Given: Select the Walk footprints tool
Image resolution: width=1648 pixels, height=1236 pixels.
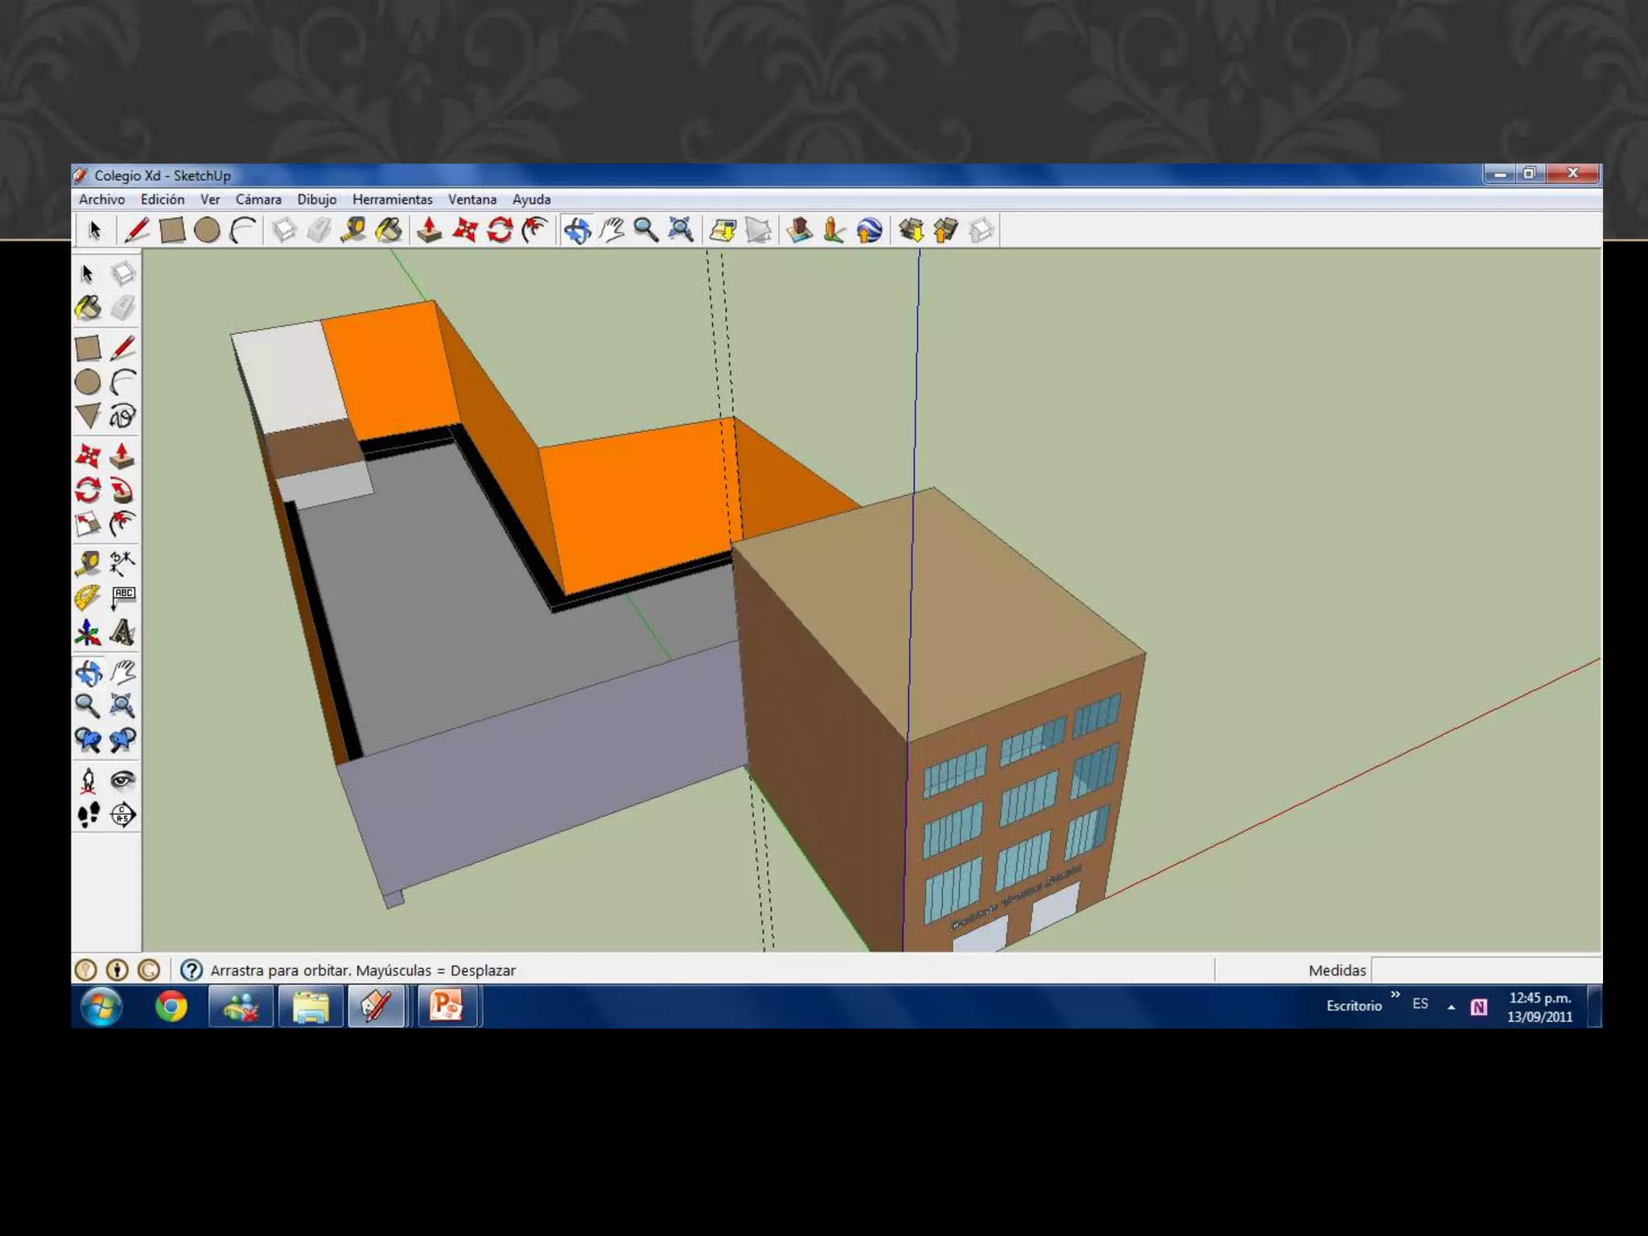Looking at the screenshot, I should (88, 815).
